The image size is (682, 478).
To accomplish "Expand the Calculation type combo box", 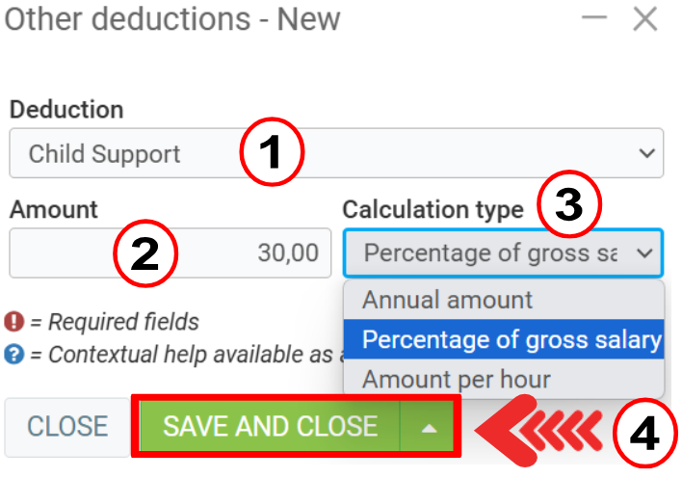I will pyautogui.click(x=502, y=253).
